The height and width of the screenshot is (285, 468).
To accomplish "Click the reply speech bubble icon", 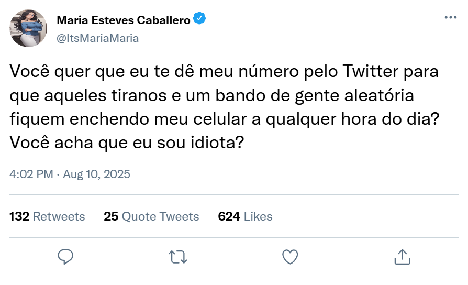I will pos(65,256).
